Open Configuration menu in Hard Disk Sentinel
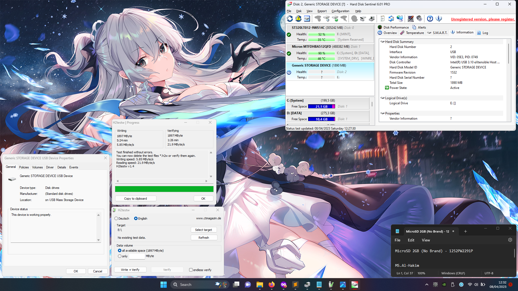 (340, 11)
